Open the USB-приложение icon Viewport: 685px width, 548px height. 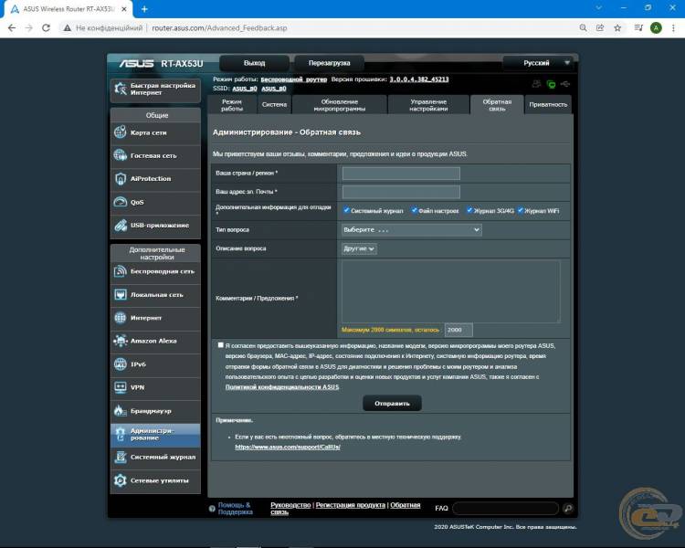121,225
